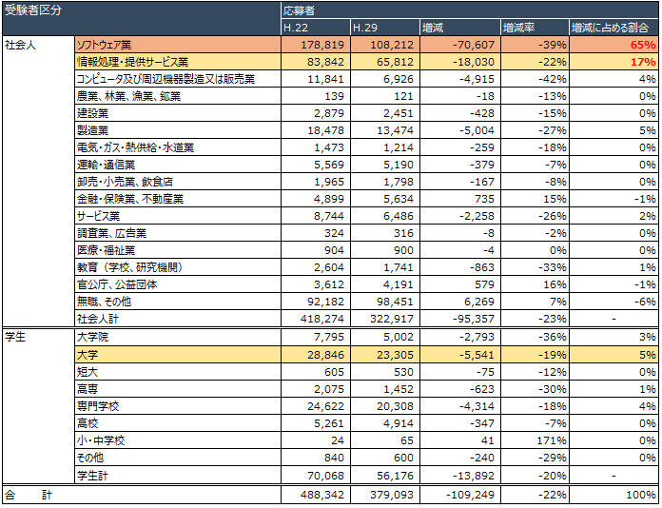Click the 運輸・通信業 label

point(106,165)
